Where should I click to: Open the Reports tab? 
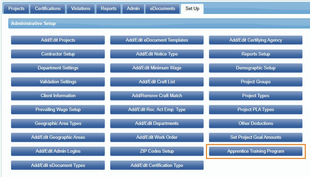(109, 9)
